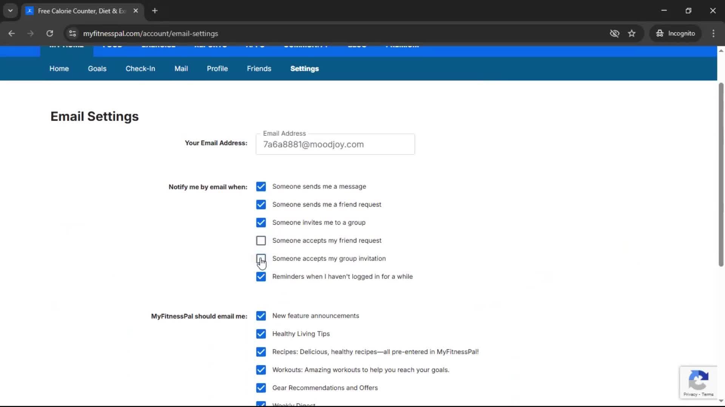This screenshot has height=407, width=725.
Task: Open the Settings sub-navigation link
Action: click(304, 69)
